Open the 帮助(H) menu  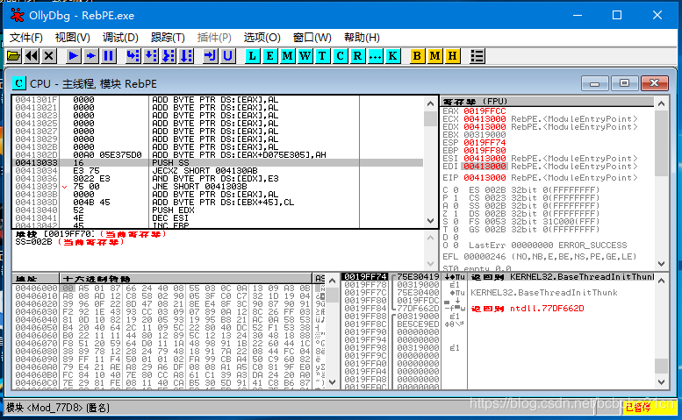[362, 38]
